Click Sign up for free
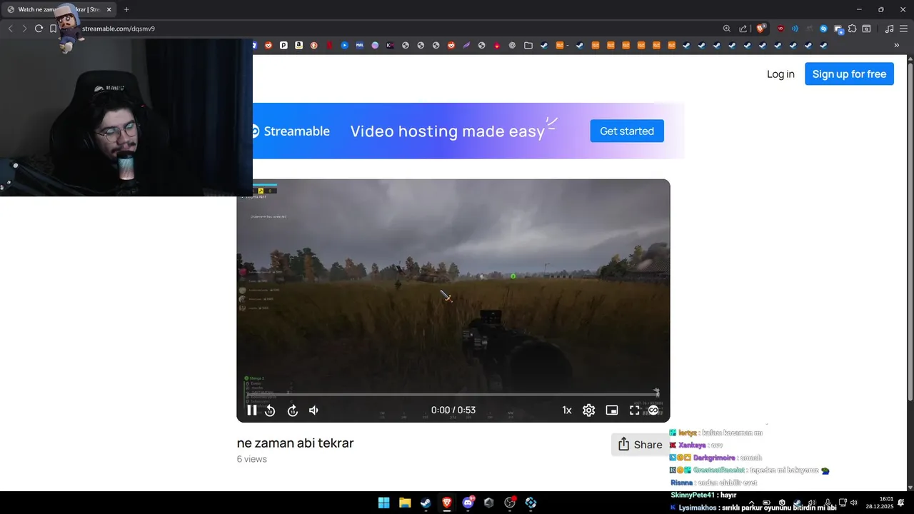 tap(849, 74)
